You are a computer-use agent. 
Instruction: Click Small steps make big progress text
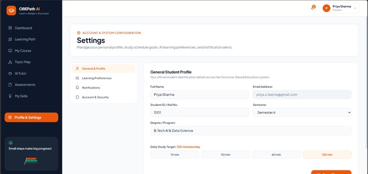30,149
